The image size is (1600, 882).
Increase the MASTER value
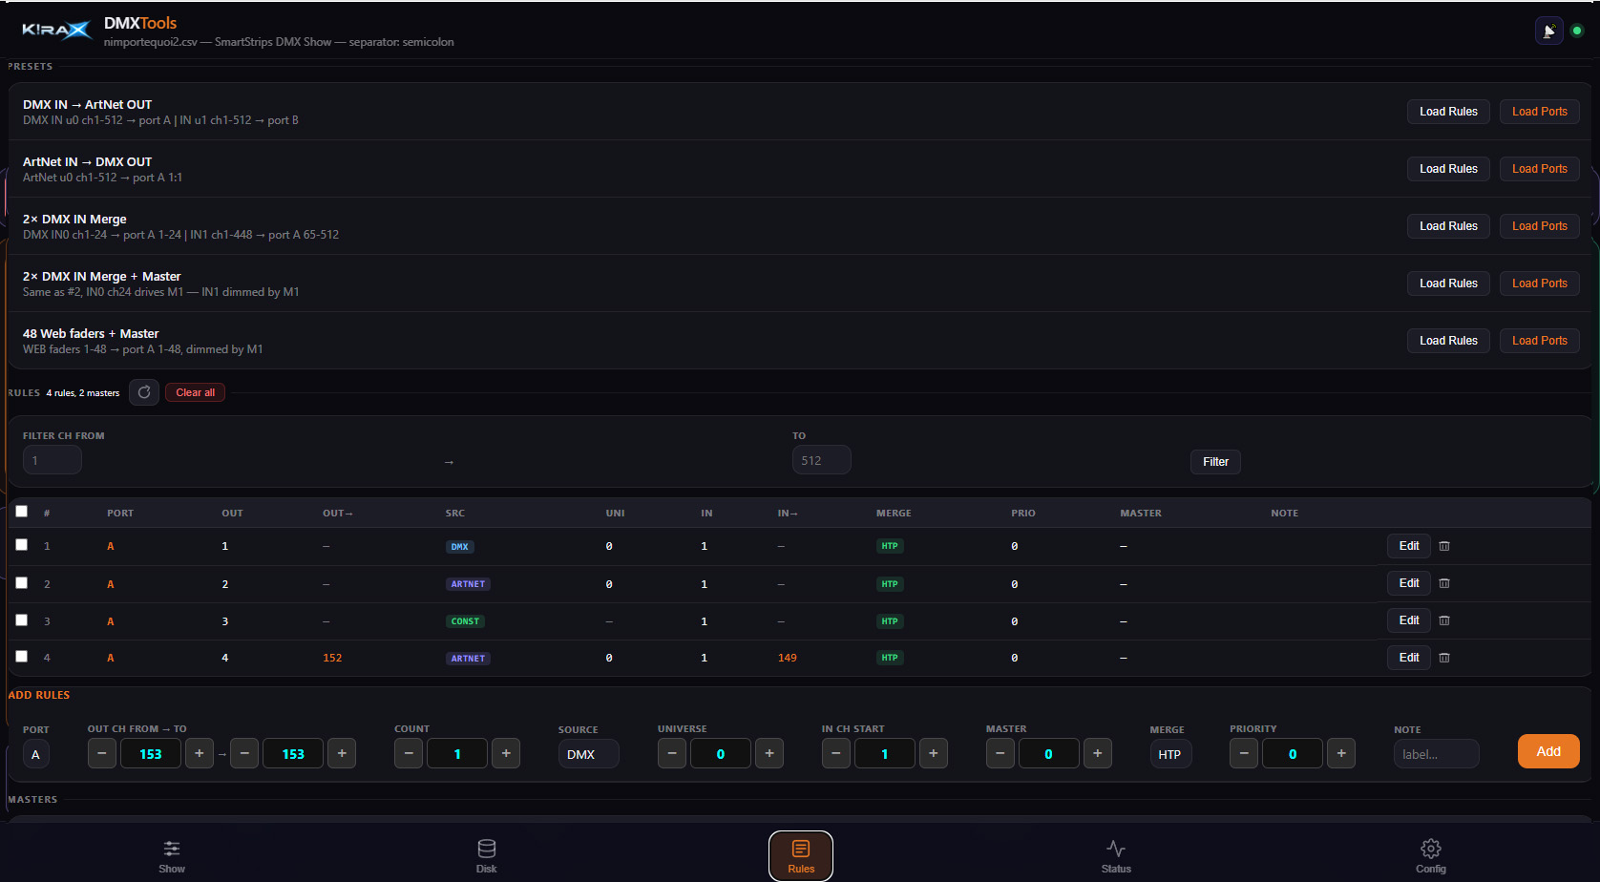[x=1098, y=753]
